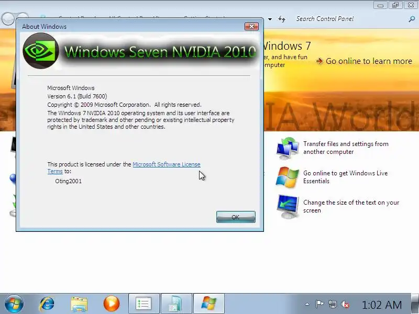The image size is (419, 314).
Task: Open Transfer files and settings icon
Action: pyautogui.click(x=287, y=148)
